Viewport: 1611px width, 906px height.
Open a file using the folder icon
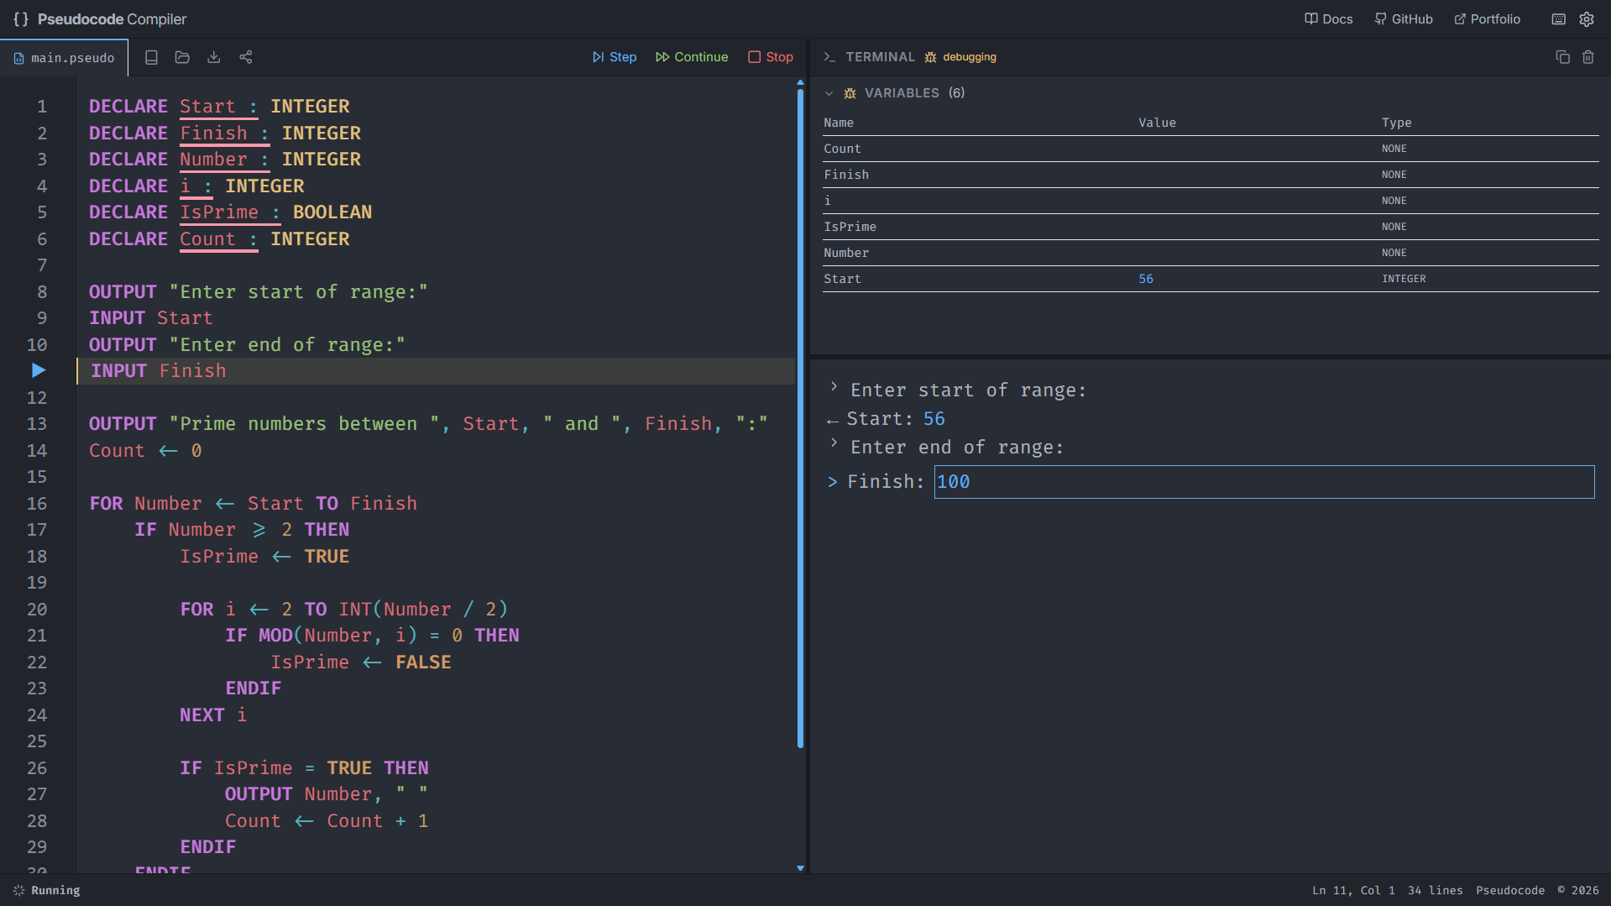182,56
